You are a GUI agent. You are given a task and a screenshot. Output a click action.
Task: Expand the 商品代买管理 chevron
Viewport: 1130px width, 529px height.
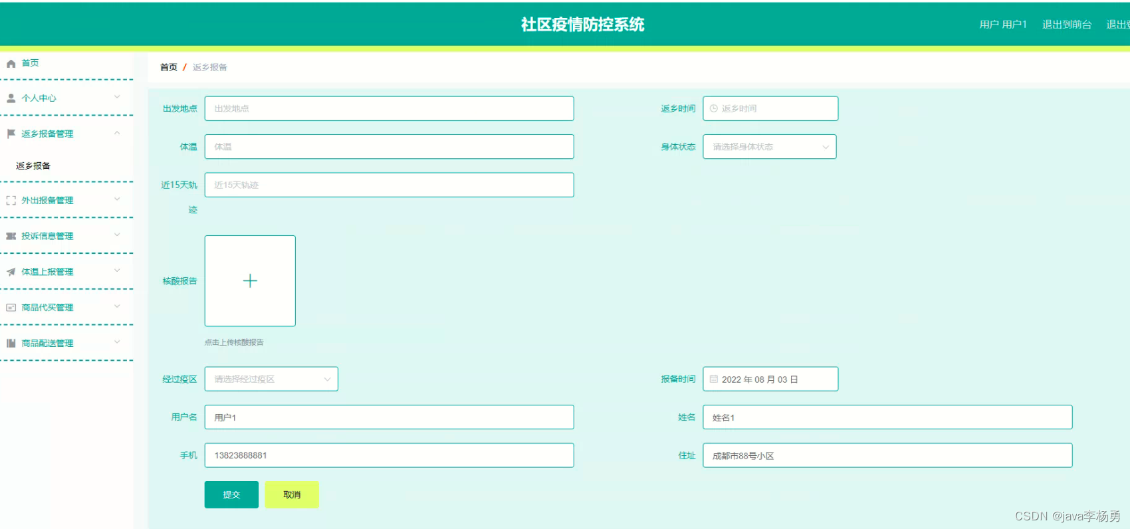click(x=117, y=307)
